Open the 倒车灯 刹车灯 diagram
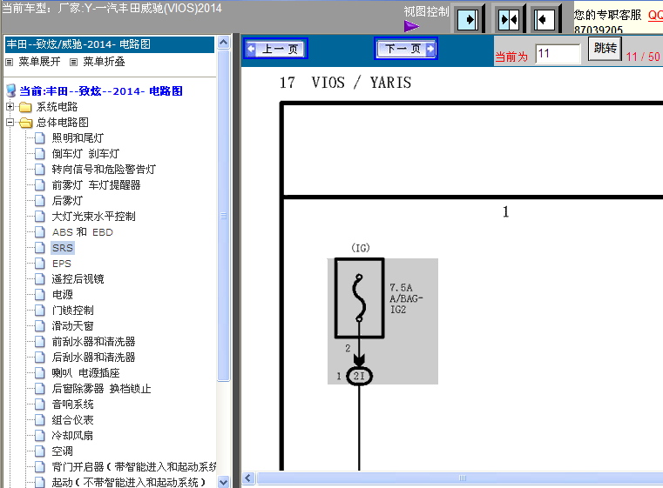 [86, 154]
